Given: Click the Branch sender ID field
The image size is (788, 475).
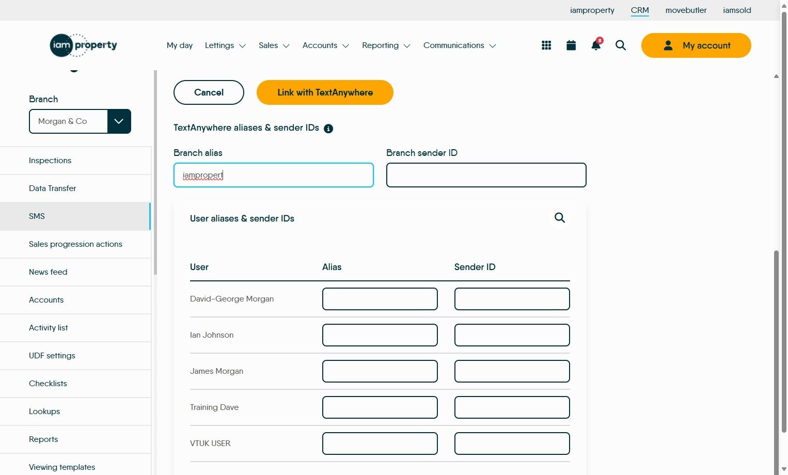Looking at the screenshot, I should (x=486, y=175).
